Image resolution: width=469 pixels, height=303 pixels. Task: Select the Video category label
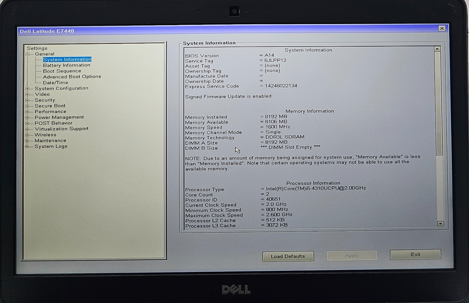pyautogui.click(x=42, y=94)
